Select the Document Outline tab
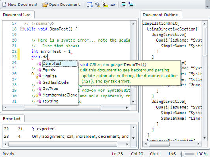This screenshot has width=210, height=157. (160, 15)
